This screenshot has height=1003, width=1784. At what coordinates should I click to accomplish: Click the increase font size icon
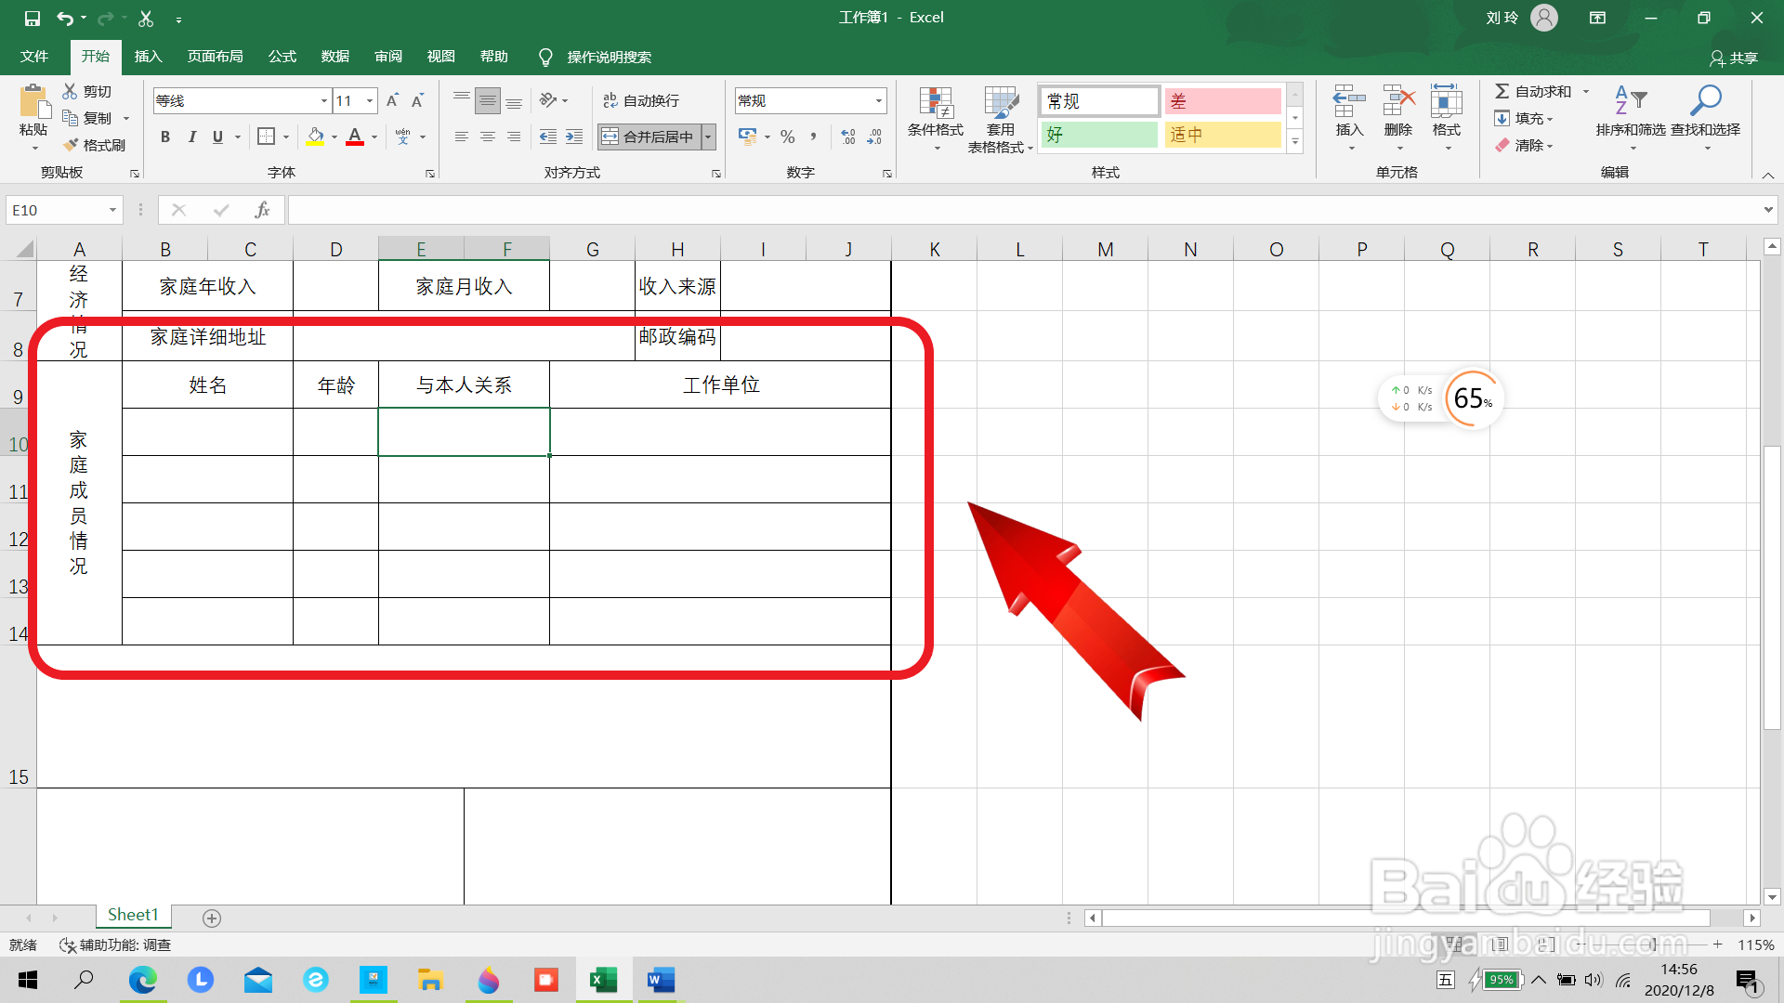(x=392, y=100)
